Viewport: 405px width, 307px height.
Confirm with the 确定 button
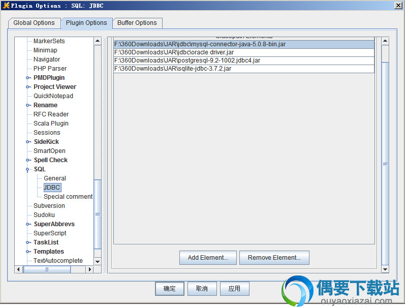click(x=170, y=289)
